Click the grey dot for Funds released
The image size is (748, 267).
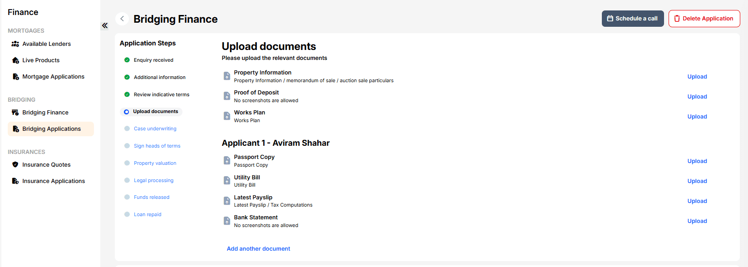[x=127, y=197]
